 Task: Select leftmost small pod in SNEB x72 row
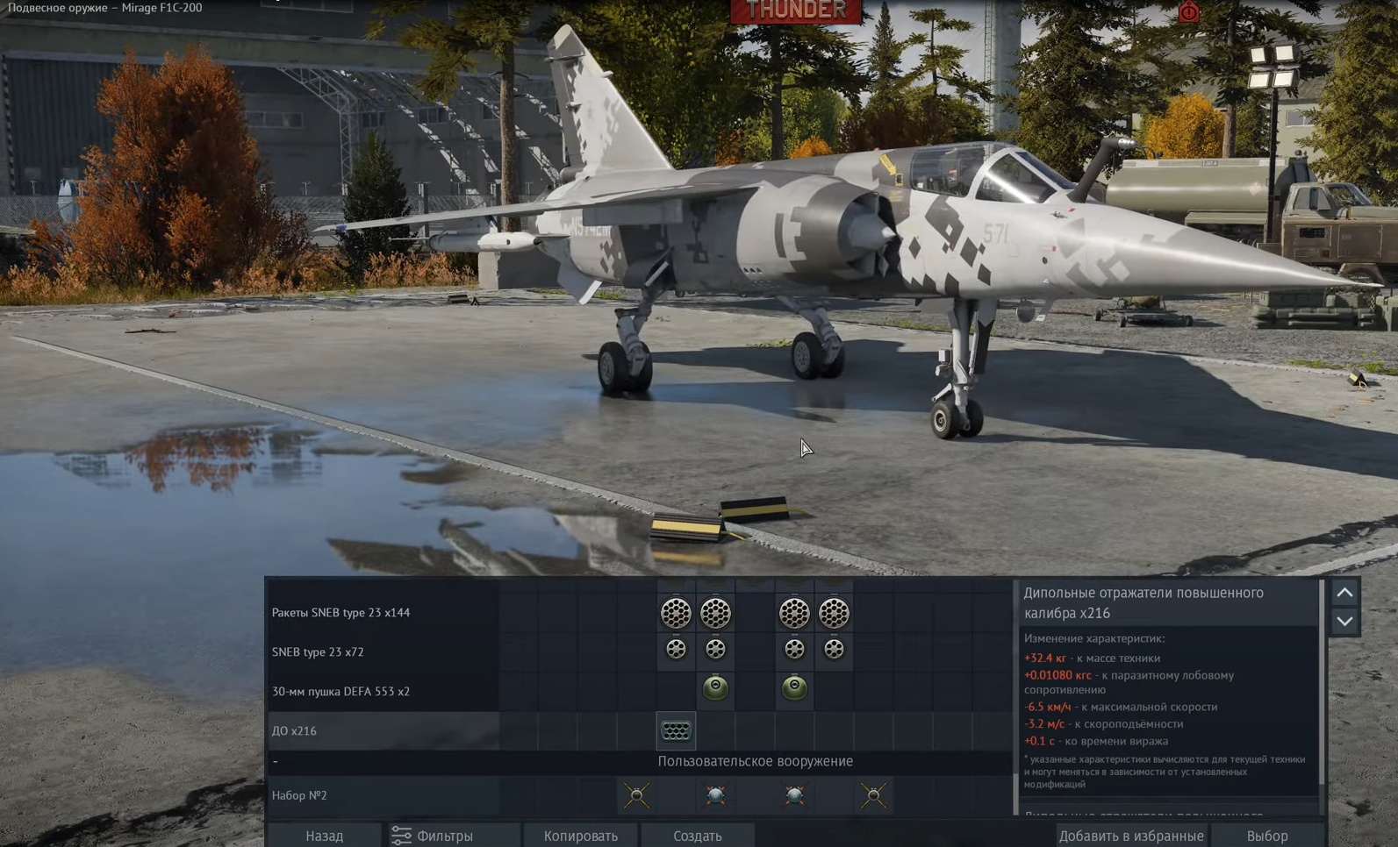click(x=676, y=650)
